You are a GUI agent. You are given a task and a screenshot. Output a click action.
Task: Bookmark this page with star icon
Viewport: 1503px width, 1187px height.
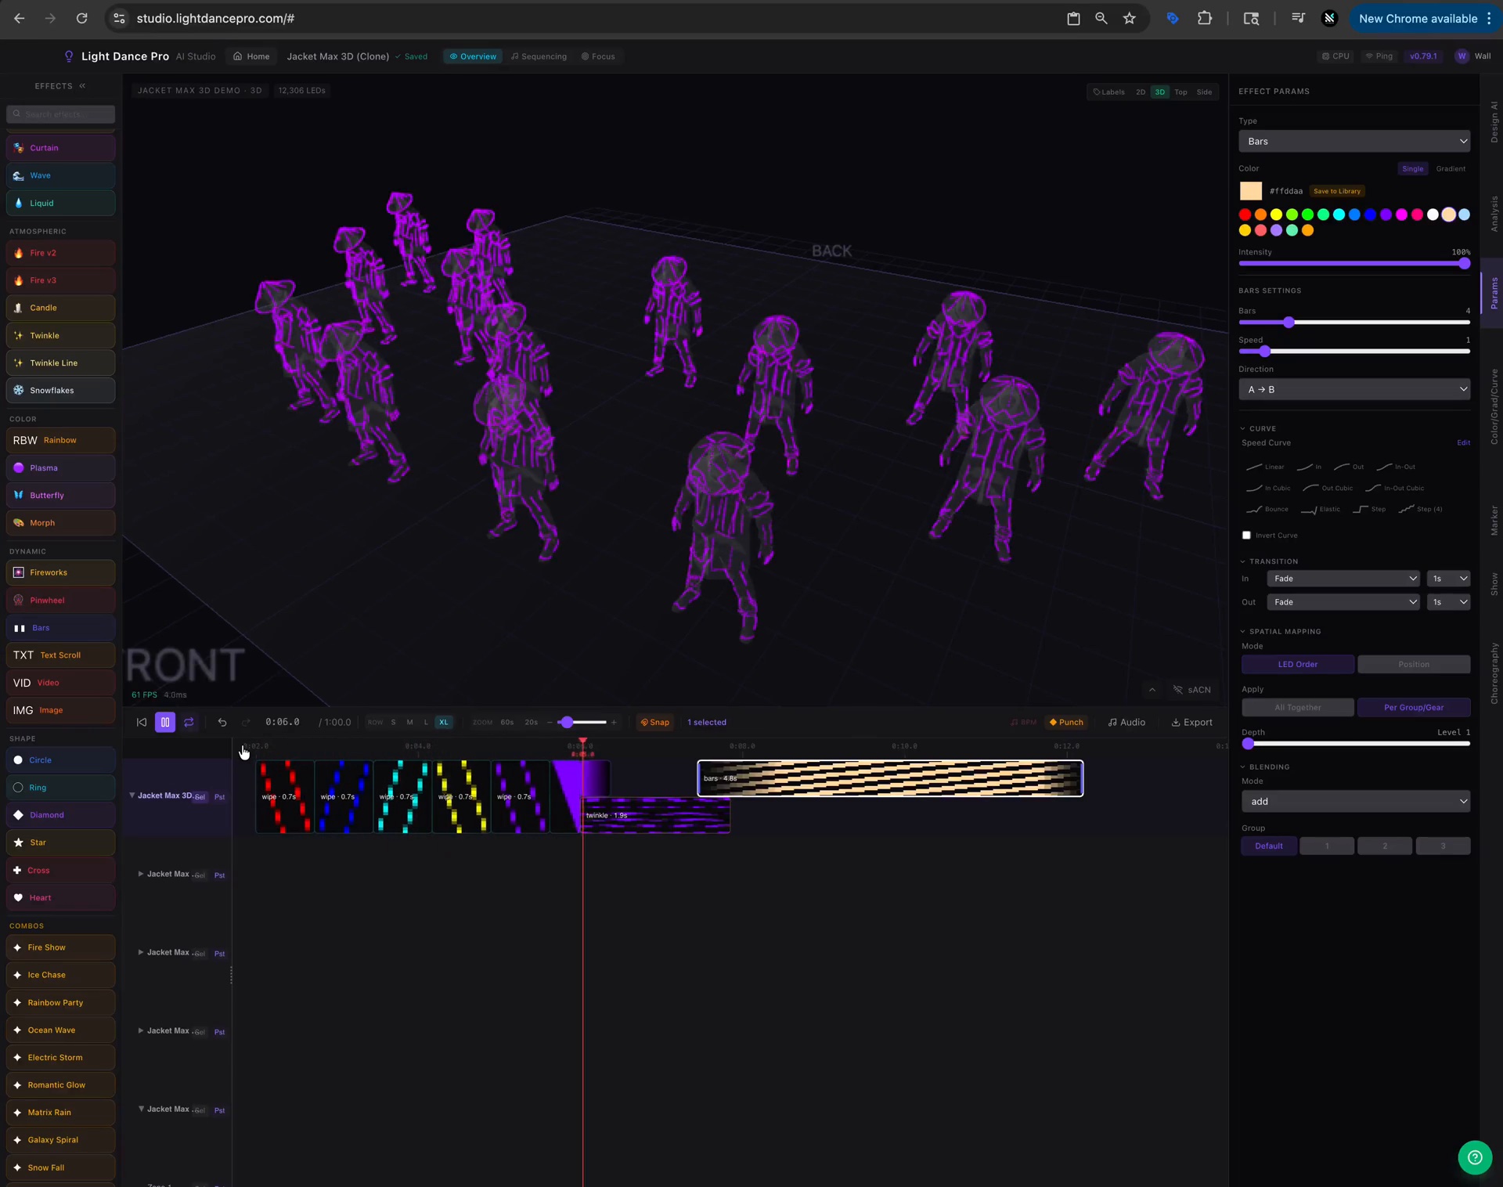coord(1129,18)
